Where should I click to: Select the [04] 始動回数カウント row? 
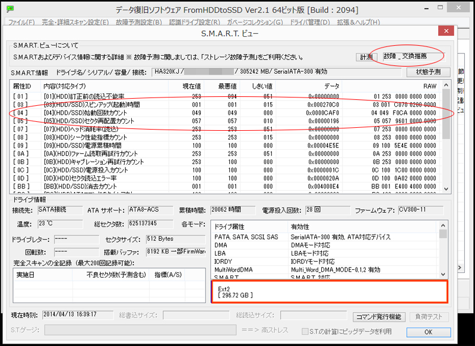(226, 113)
